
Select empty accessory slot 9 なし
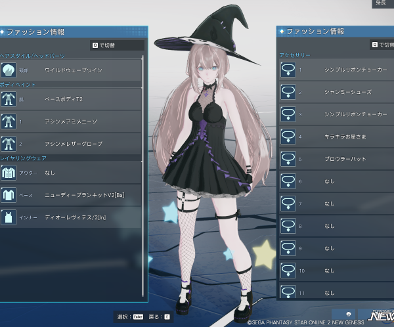click(x=336, y=248)
